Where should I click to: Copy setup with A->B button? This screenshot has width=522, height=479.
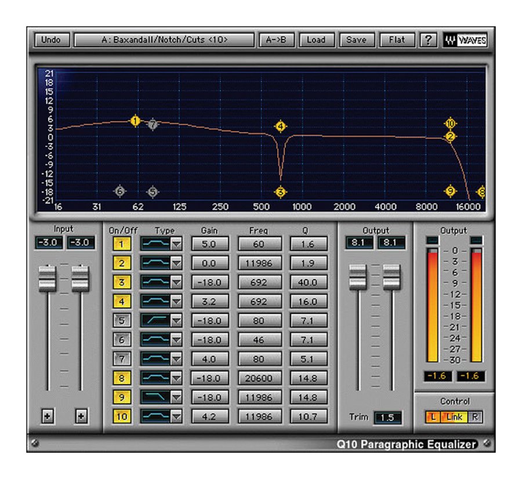click(x=276, y=40)
